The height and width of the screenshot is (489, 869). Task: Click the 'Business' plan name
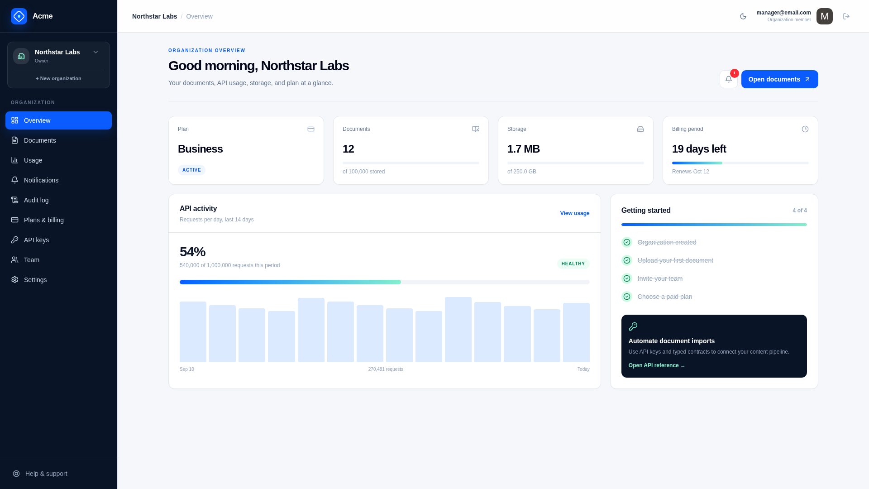pos(200,149)
